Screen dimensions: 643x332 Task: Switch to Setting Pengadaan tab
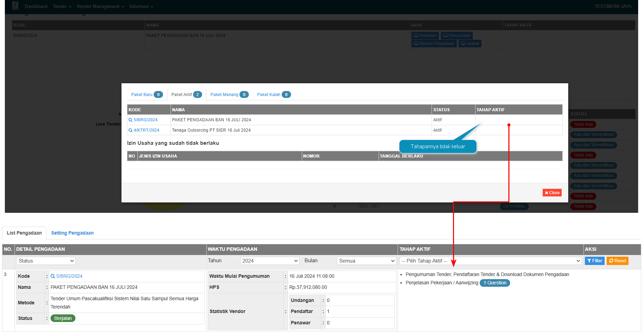(72, 233)
